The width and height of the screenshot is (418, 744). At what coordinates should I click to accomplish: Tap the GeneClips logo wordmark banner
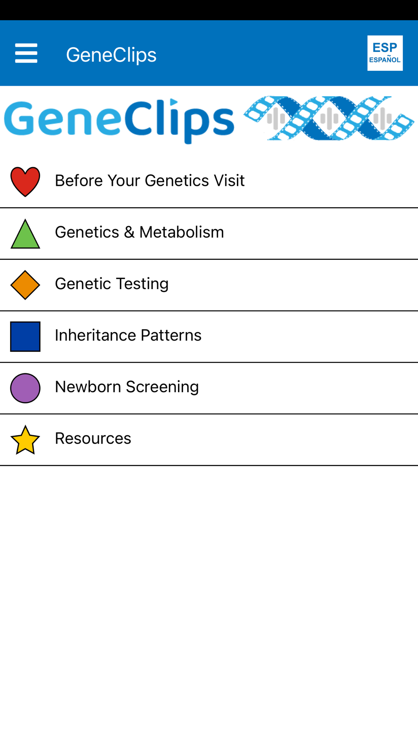click(119, 121)
